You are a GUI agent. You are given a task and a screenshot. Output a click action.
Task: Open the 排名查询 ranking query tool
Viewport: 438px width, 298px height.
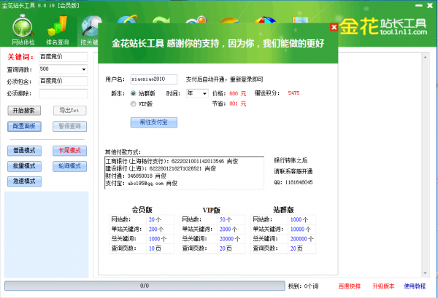point(58,30)
